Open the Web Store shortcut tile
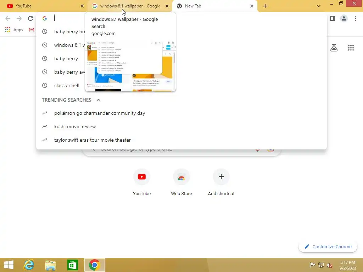363x272 pixels. [181, 183]
